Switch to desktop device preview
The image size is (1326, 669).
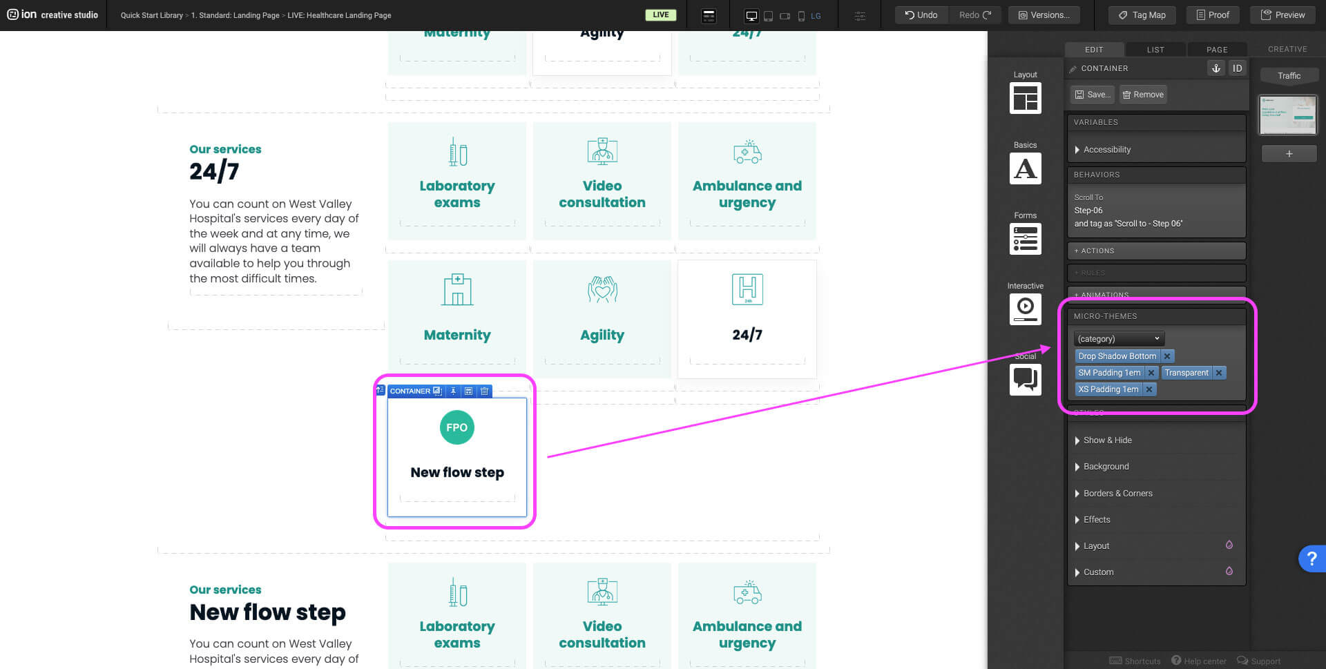[x=751, y=16]
